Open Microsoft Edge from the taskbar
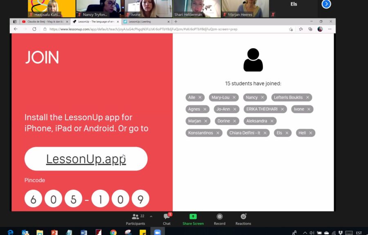This screenshot has width=368, height=235. pyautogui.click(x=10, y=232)
